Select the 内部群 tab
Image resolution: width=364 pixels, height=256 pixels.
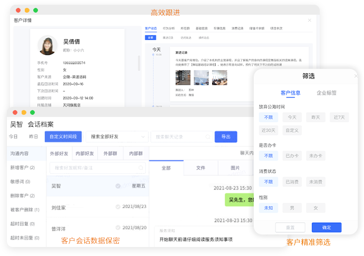(136, 153)
